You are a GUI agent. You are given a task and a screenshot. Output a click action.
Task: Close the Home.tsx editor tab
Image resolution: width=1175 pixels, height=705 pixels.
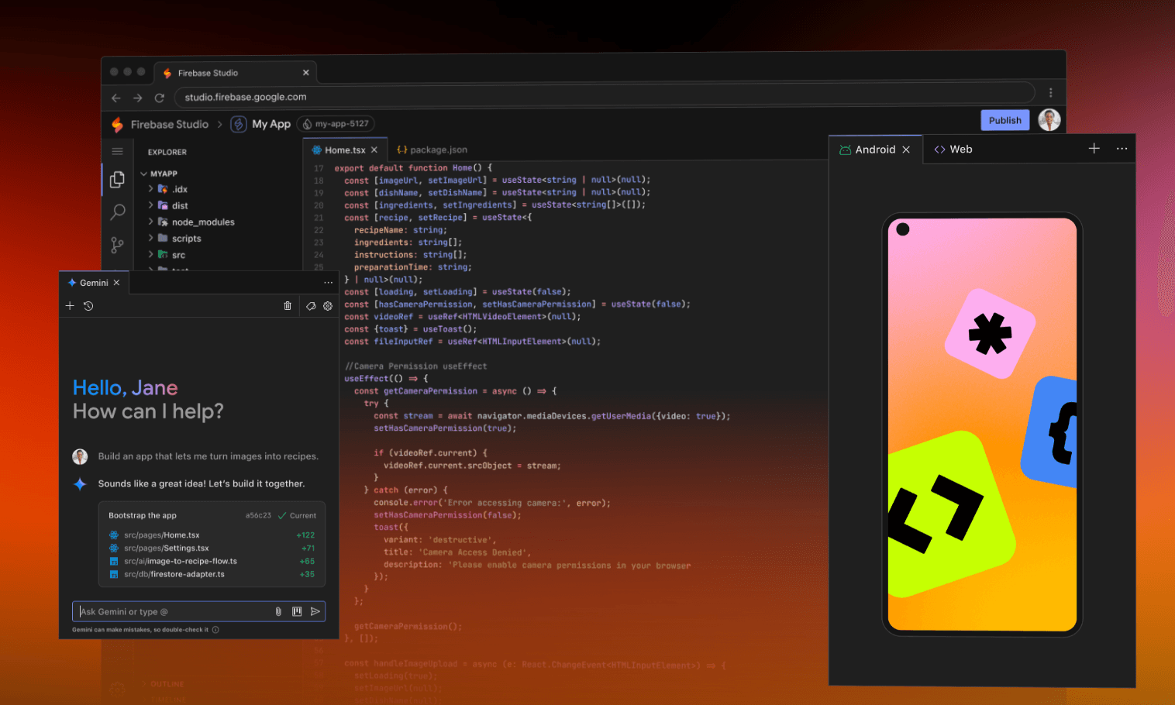(x=374, y=150)
